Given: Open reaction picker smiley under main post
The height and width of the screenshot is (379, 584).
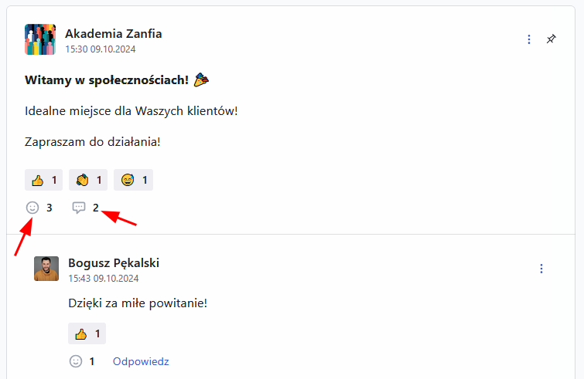Looking at the screenshot, I should coord(32,207).
